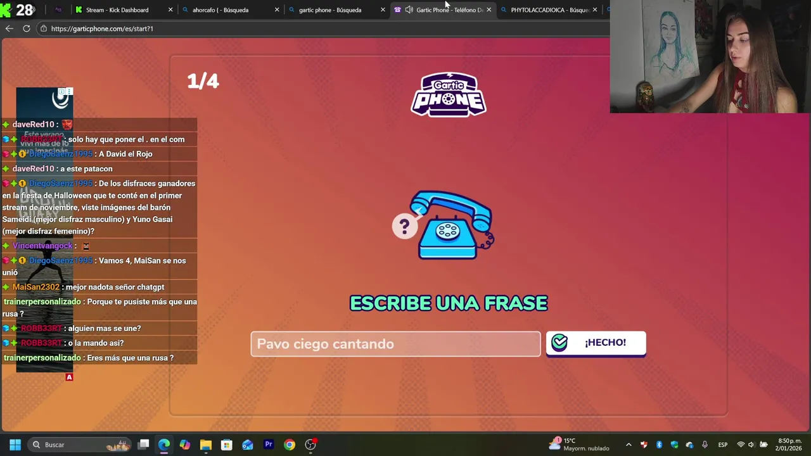
Task: Click the ¡HECHO! button
Action: (596, 343)
